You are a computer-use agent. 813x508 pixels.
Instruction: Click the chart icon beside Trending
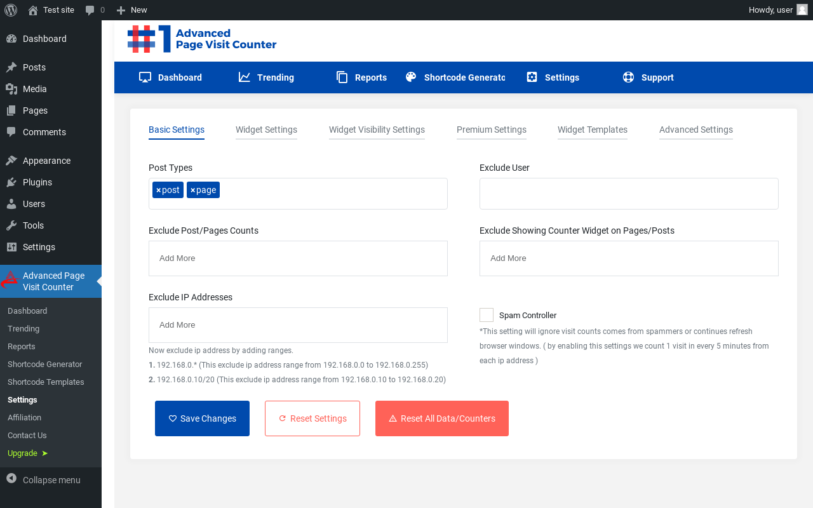pyautogui.click(x=245, y=77)
